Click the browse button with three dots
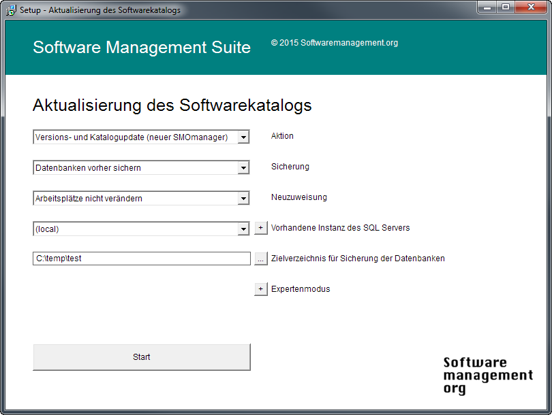The height and width of the screenshot is (415, 552). tap(261, 259)
